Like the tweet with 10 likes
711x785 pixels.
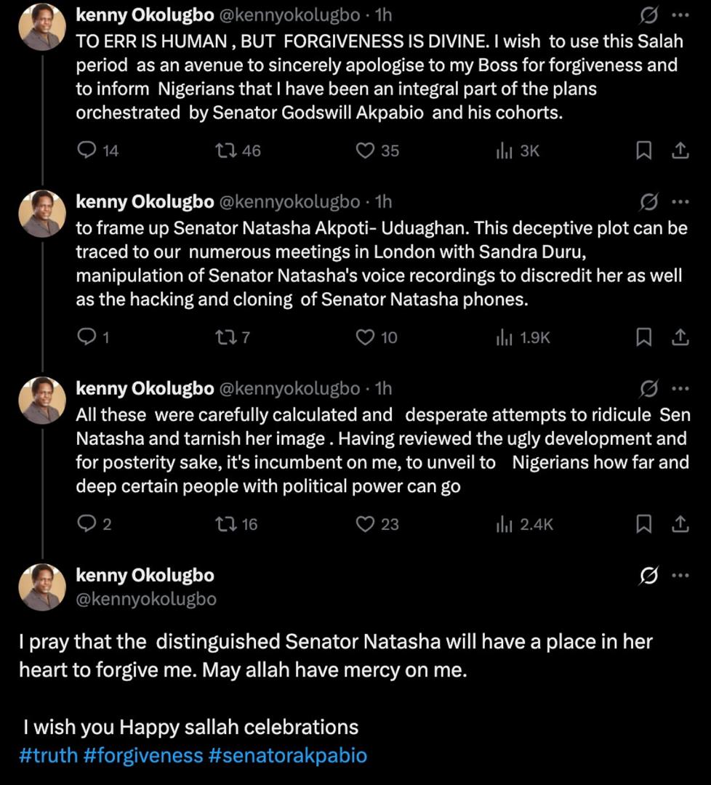(x=365, y=337)
